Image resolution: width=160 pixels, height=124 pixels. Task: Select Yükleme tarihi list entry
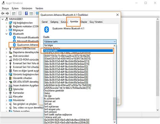pyautogui.click(x=78, y=51)
